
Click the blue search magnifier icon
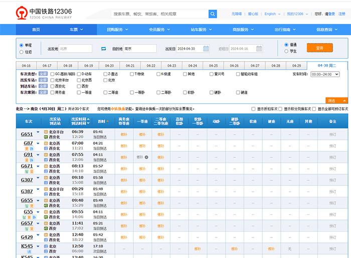click(x=213, y=14)
